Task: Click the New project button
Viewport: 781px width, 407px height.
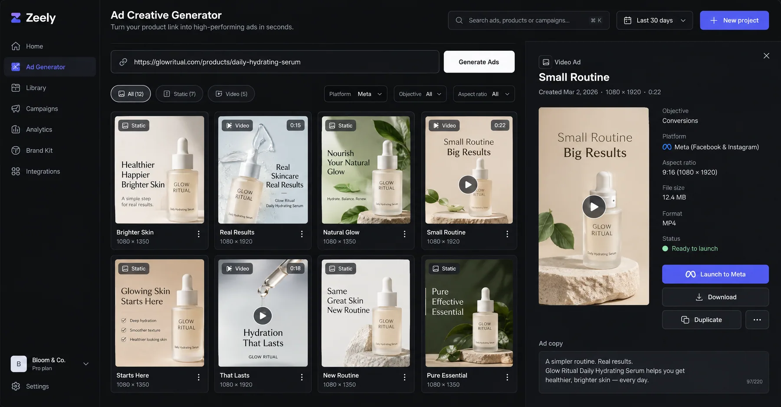Action: pos(734,20)
